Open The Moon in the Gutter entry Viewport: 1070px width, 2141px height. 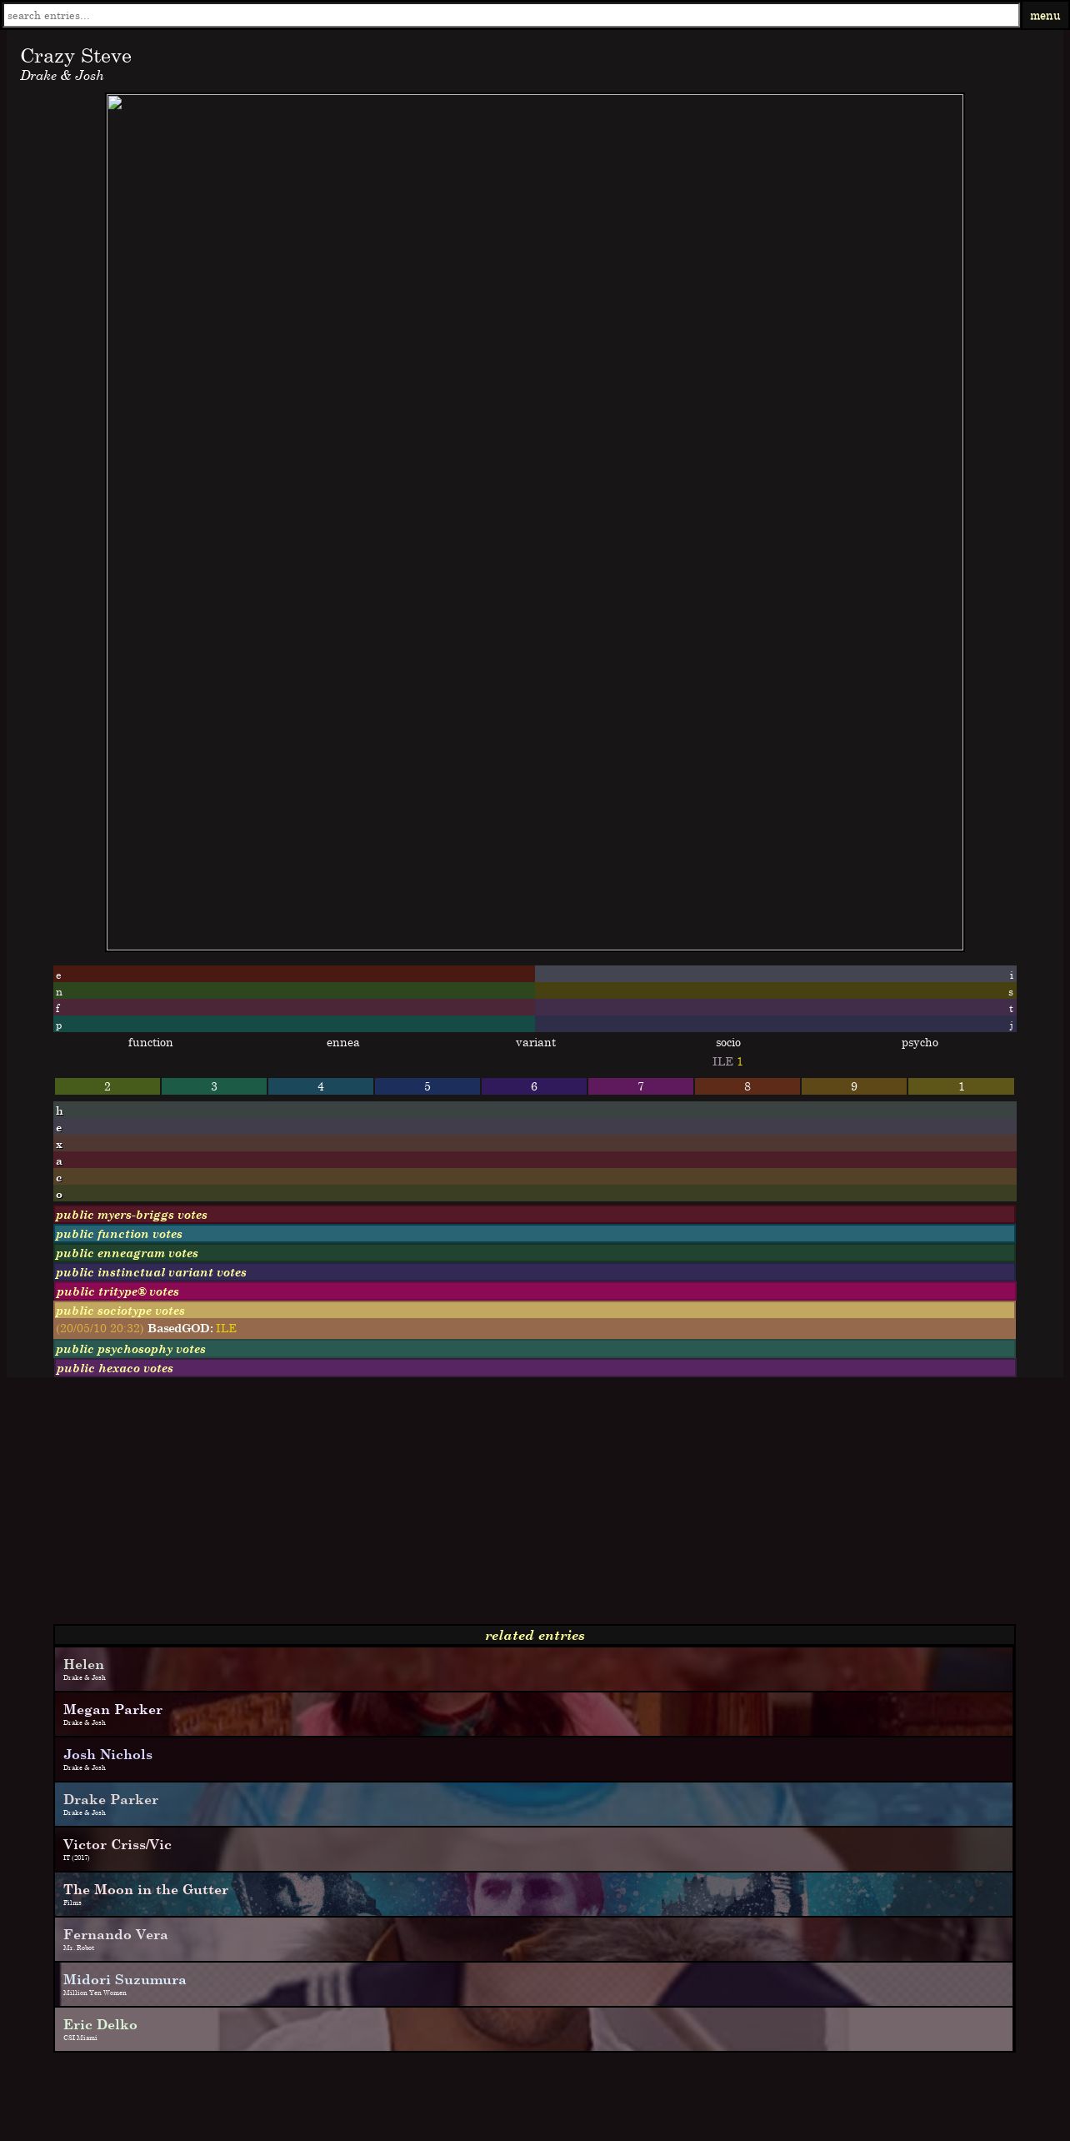point(534,1894)
